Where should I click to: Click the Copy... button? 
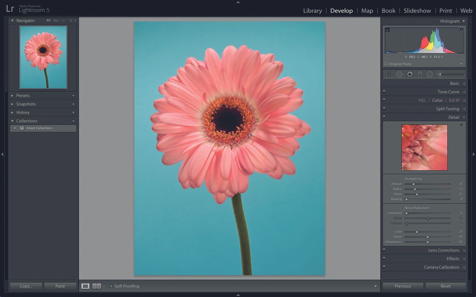click(26, 286)
